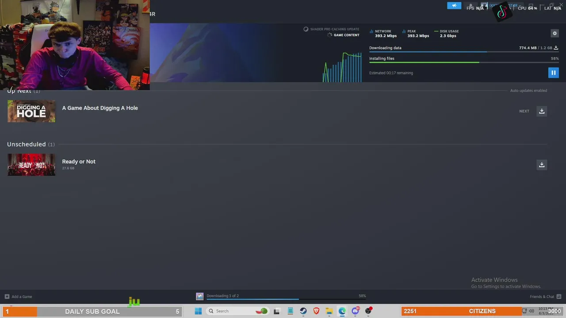Open the Notepad icon on taskbar
Viewport: 566px width, 318px height.
point(290,311)
